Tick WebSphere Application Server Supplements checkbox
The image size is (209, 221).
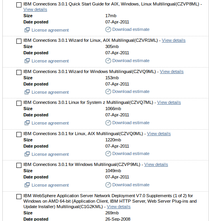[19, 197]
